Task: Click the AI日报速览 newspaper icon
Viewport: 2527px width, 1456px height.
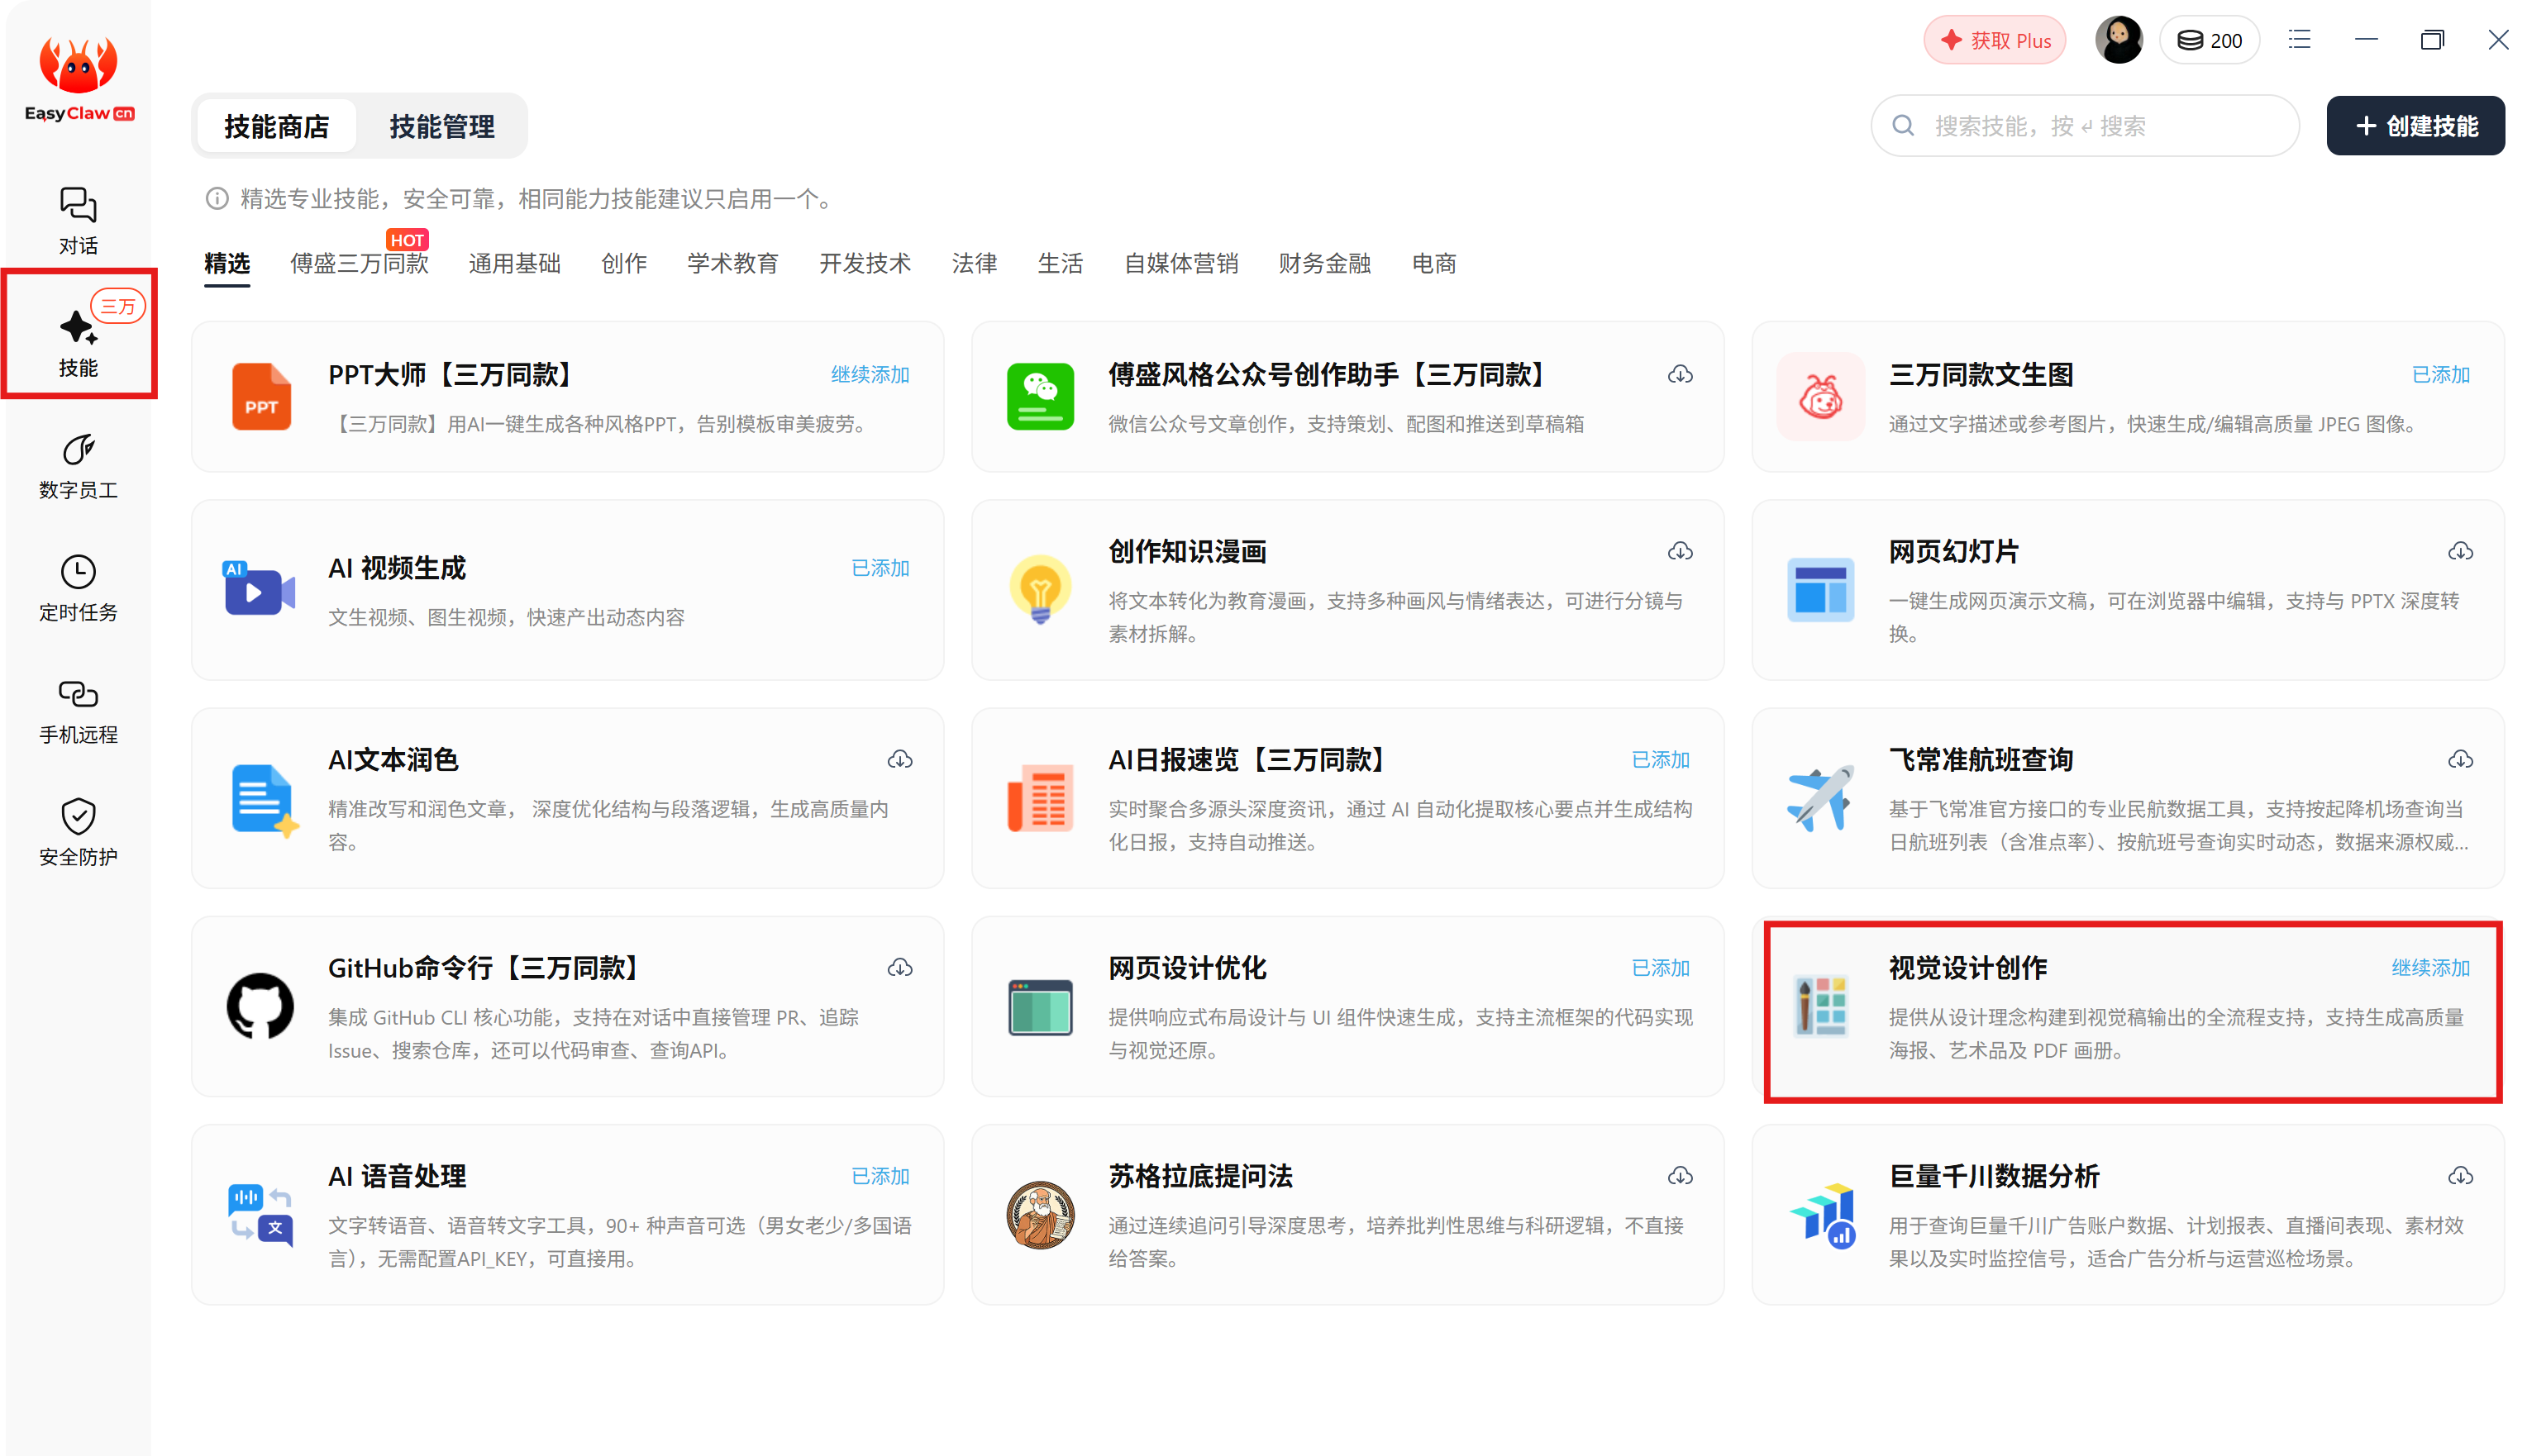Action: pyautogui.click(x=1041, y=797)
